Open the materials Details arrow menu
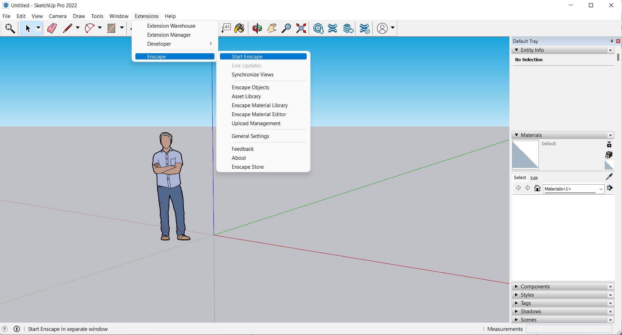This screenshot has width=622, height=335. [x=610, y=188]
